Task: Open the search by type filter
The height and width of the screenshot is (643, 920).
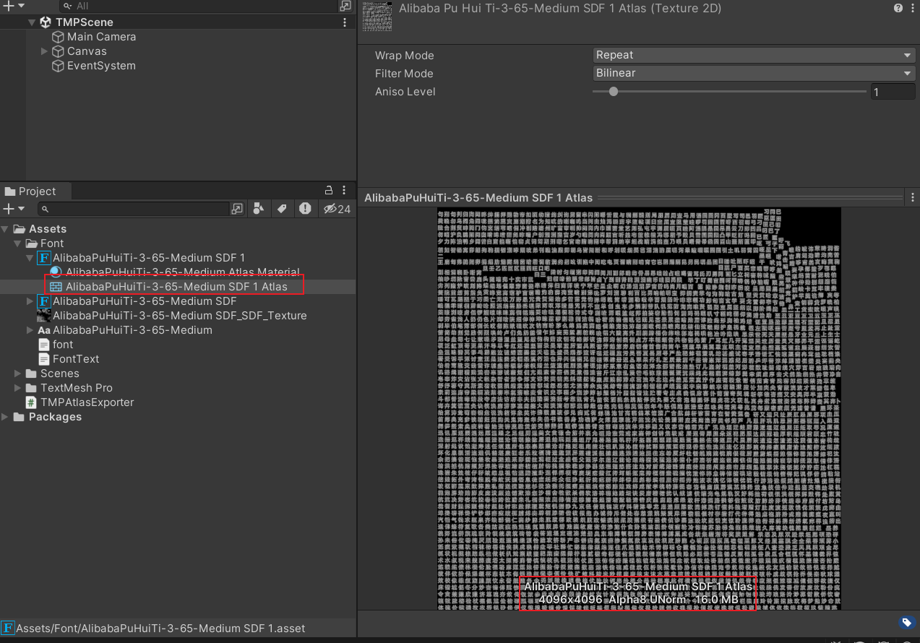Action: pyautogui.click(x=259, y=209)
